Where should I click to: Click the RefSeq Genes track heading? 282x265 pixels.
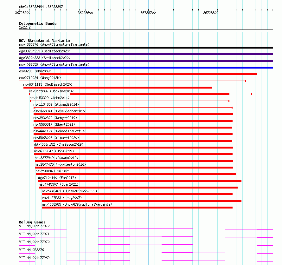coord(32,222)
